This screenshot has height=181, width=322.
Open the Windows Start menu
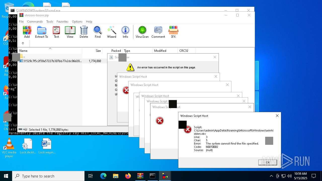tap(6, 176)
